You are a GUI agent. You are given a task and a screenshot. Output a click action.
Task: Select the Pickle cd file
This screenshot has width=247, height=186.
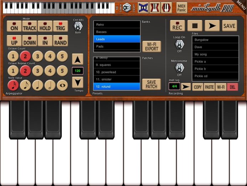click(215, 76)
